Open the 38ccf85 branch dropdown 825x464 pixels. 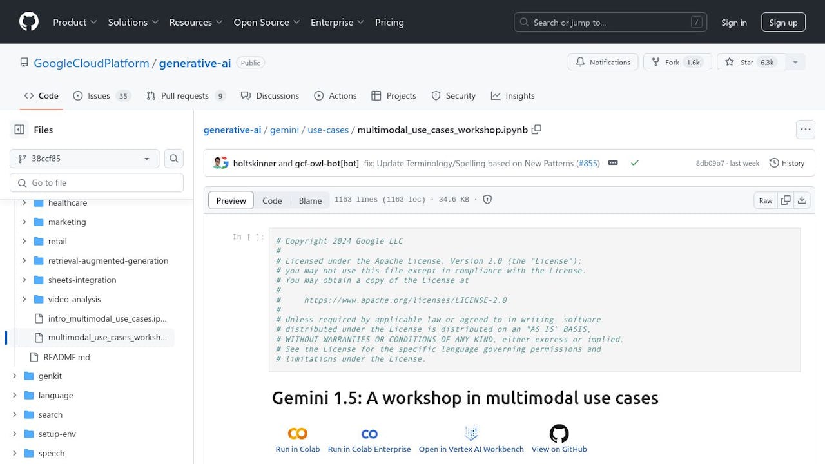point(84,159)
